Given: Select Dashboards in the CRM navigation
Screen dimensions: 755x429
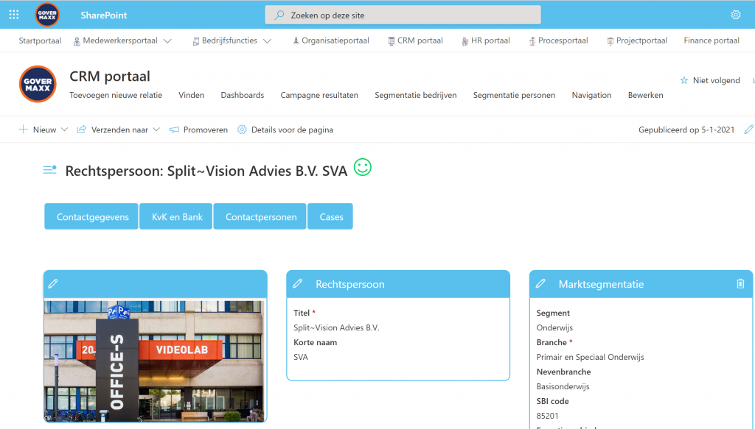Looking at the screenshot, I should point(242,95).
